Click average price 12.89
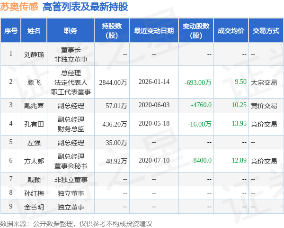Screen dimensions: 284x228 tap(239, 160)
